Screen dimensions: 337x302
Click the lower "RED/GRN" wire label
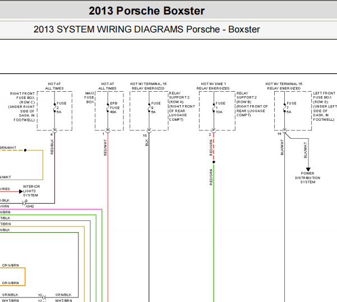211,177
